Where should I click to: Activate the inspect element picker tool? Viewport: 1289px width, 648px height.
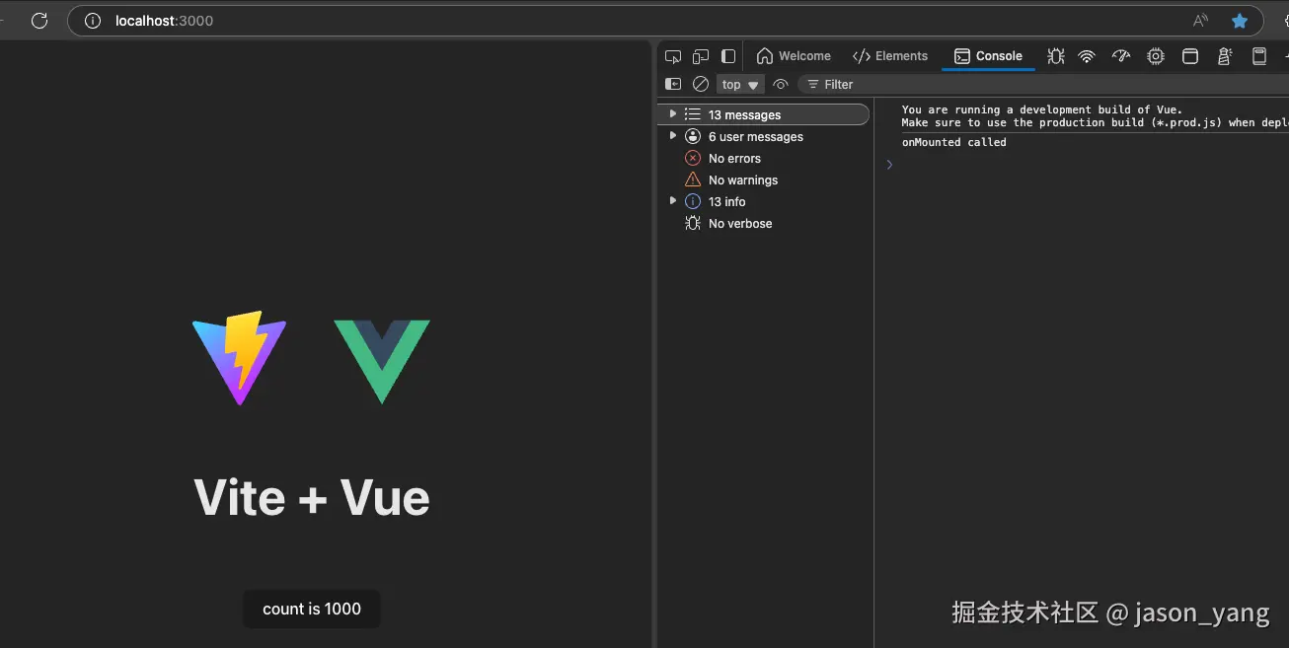point(673,56)
